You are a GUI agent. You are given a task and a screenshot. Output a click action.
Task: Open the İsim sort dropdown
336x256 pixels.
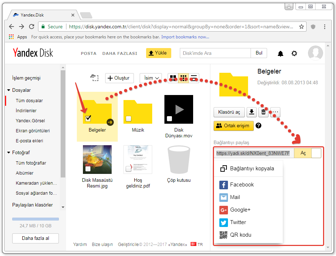click(x=150, y=78)
